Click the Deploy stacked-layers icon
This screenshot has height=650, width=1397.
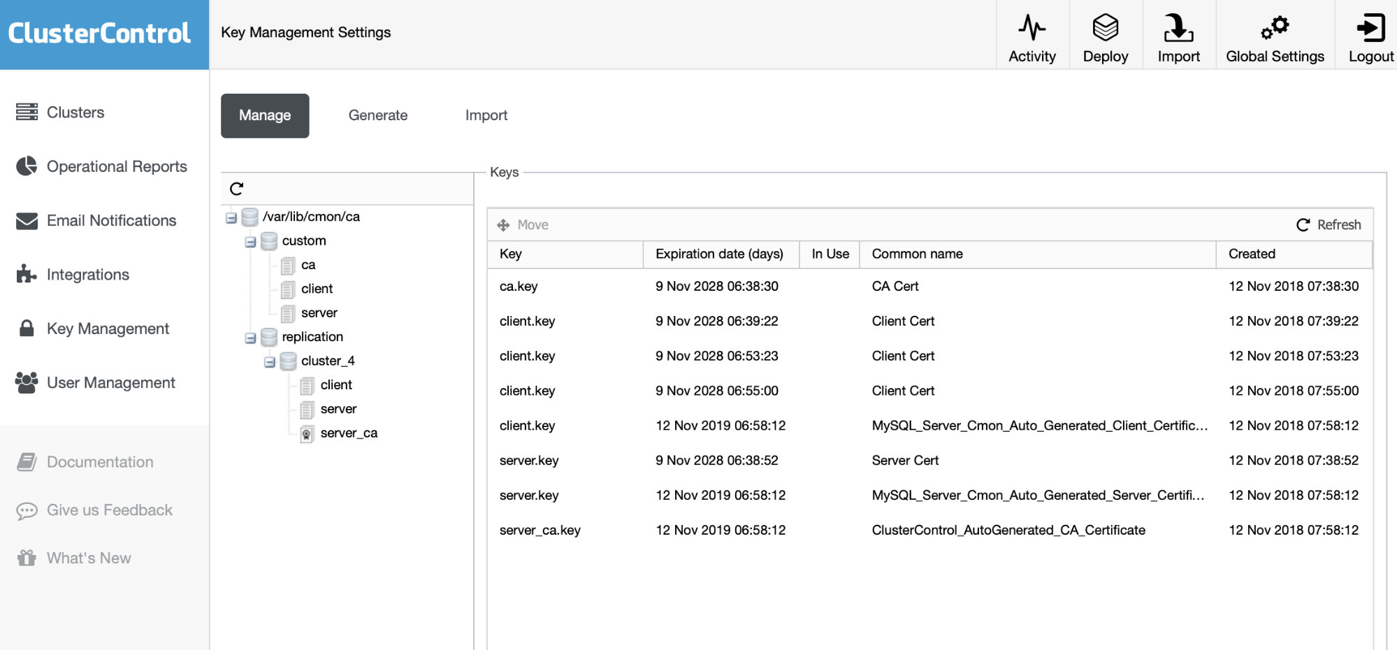[x=1105, y=28]
